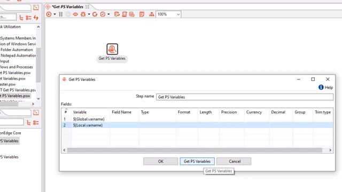342x192 pixels.
Task: Click the OK button
Action: tap(160, 161)
